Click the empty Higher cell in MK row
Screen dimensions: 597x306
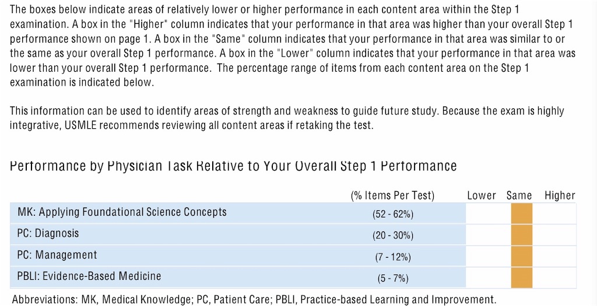(554, 213)
